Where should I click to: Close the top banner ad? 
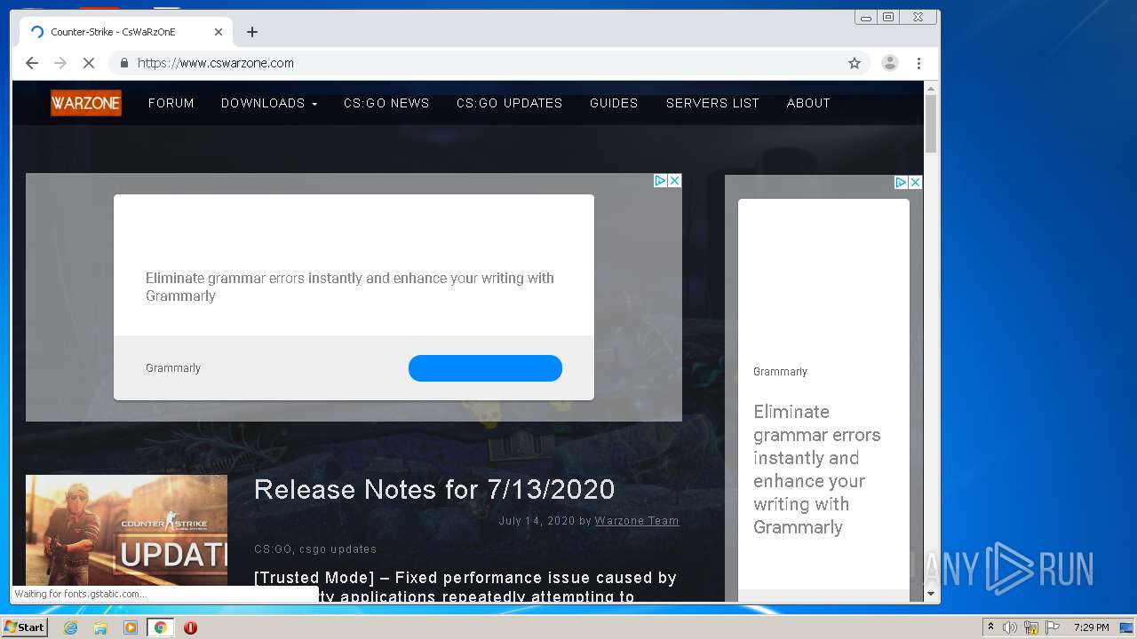pos(674,180)
